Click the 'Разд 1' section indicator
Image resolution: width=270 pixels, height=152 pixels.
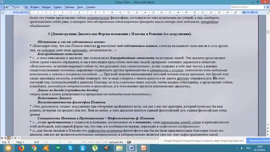20,142
